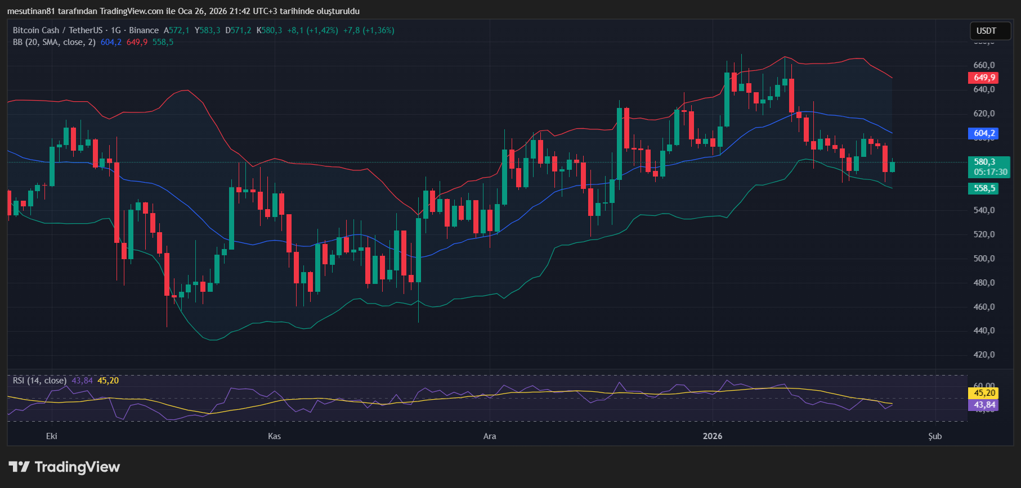Click the yellow 45,20 RSI axis label
The height and width of the screenshot is (488, 1021).
click(984, 393)
